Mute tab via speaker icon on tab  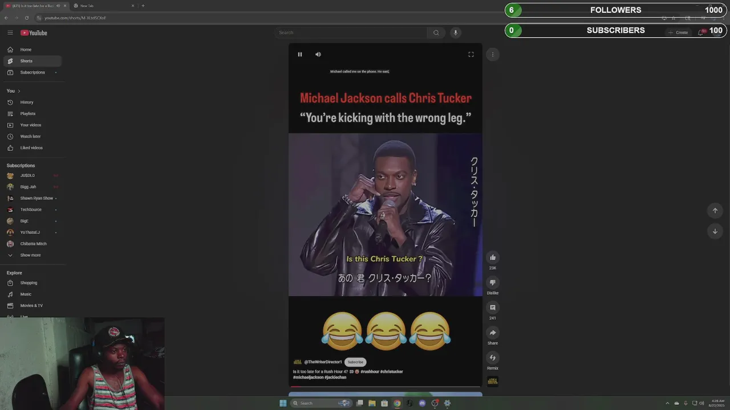pyautogui.click(x=58, y=6)
